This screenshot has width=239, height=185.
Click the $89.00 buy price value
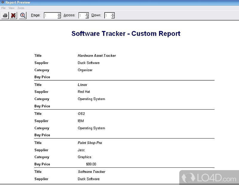91,164
